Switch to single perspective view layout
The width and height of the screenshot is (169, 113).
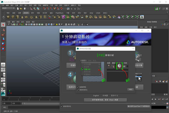coord(3,65)
